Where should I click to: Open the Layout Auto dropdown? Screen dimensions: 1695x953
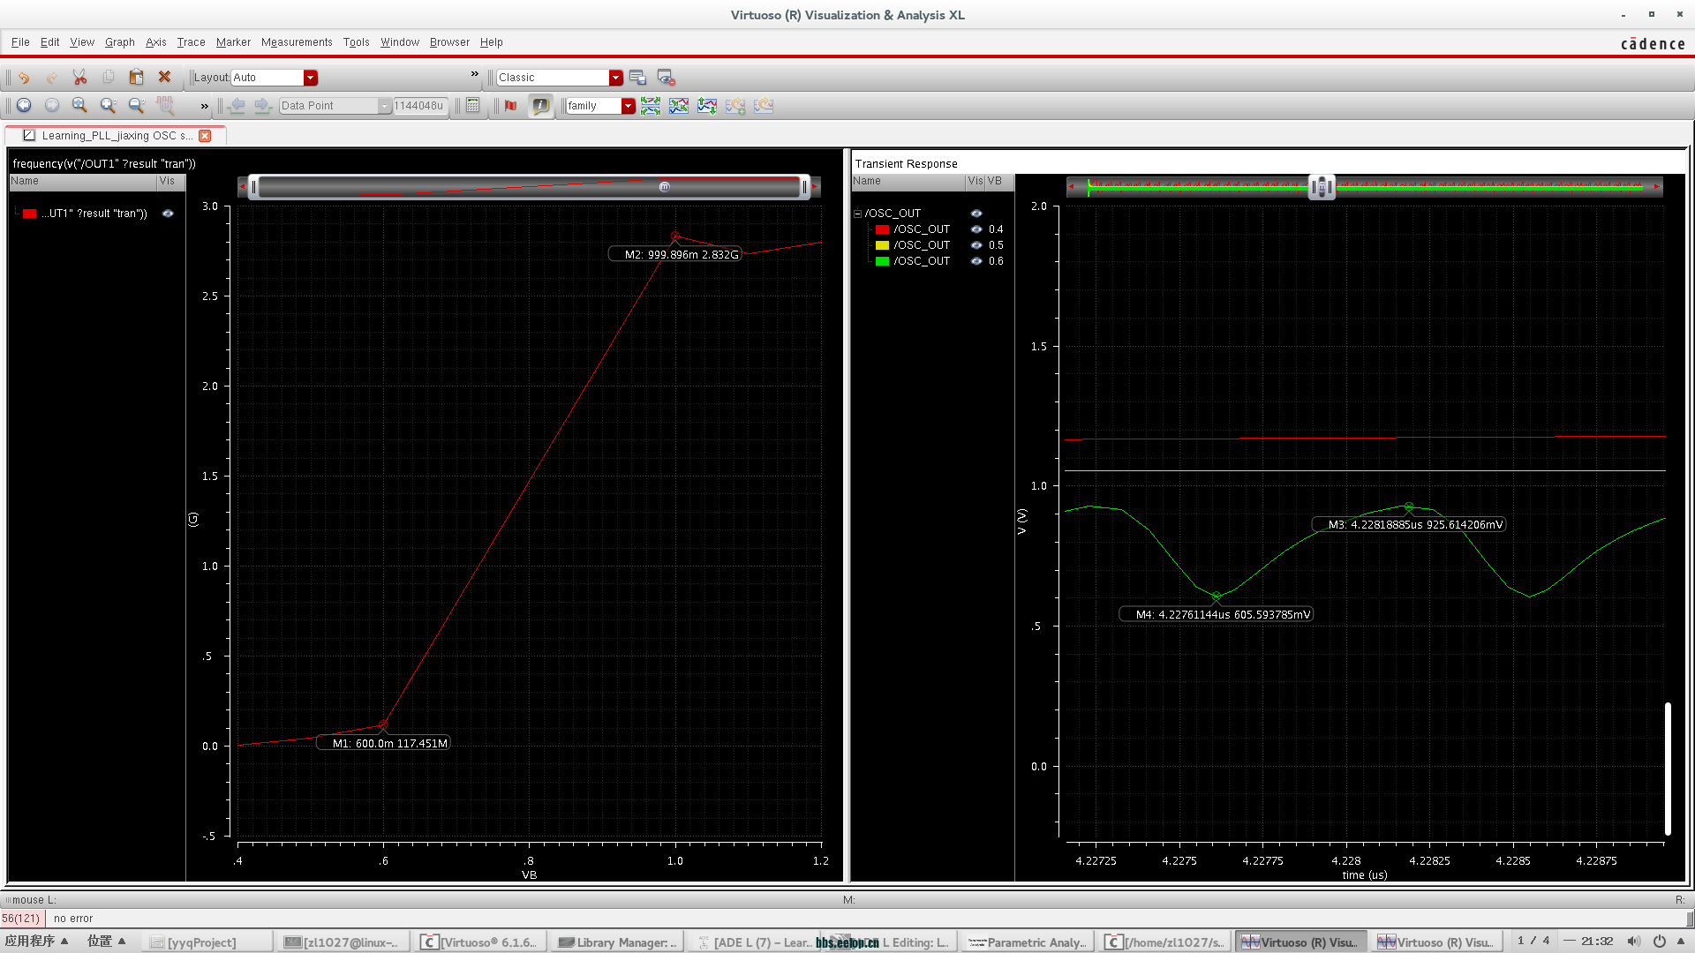point(311,78)
